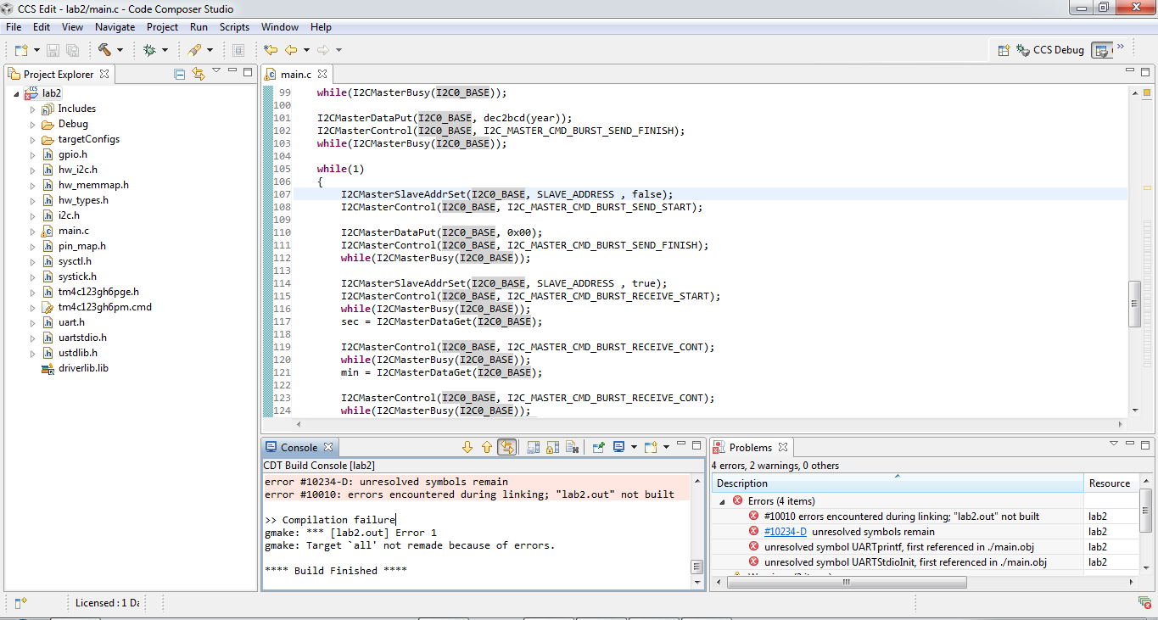The image size is (1158, 620).
Task: Select driverlib.lib in Project Explorer
Action: 83,368
